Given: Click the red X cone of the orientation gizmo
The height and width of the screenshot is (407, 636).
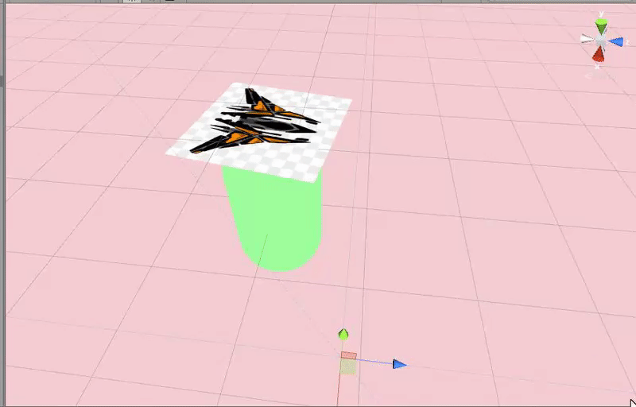Looking at the screenshot, I should (599, 54).
